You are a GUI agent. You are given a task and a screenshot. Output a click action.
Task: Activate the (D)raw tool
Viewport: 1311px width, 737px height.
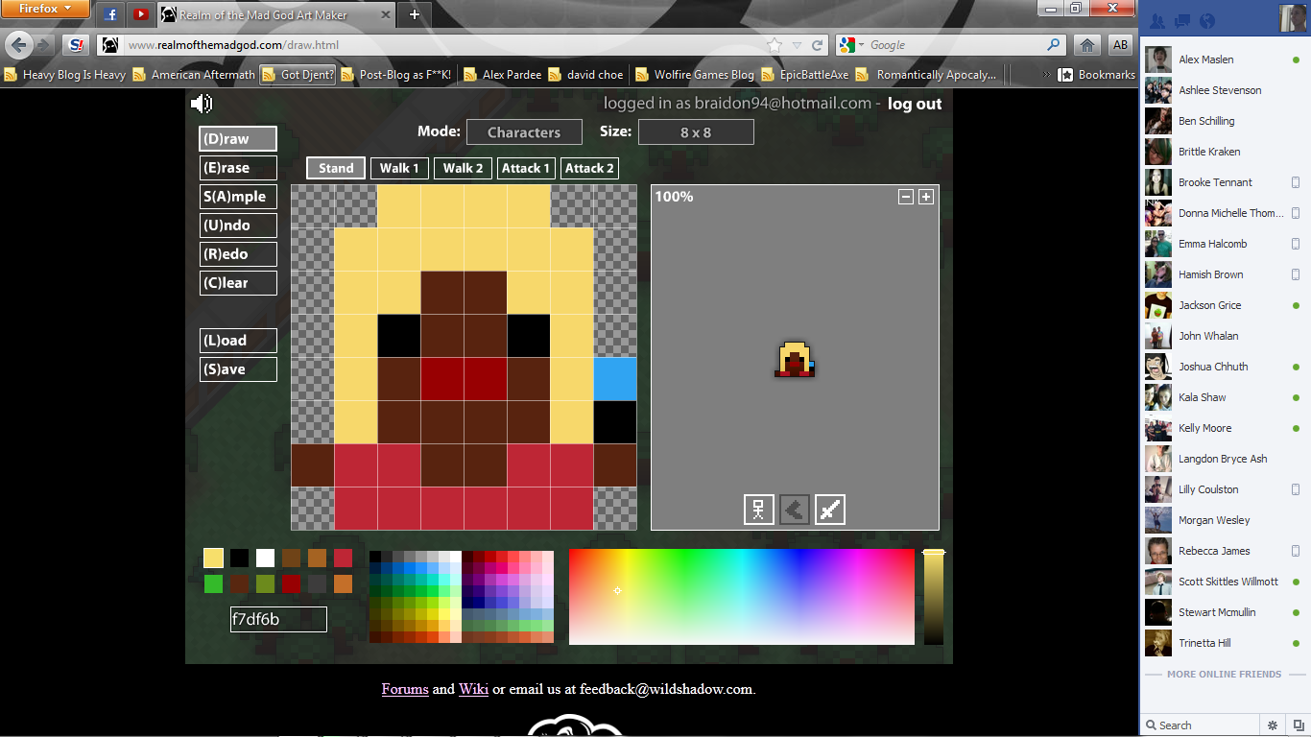pos(238,139)
